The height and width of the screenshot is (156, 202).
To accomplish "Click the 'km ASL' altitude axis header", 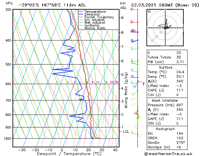I will click(123, 5).
